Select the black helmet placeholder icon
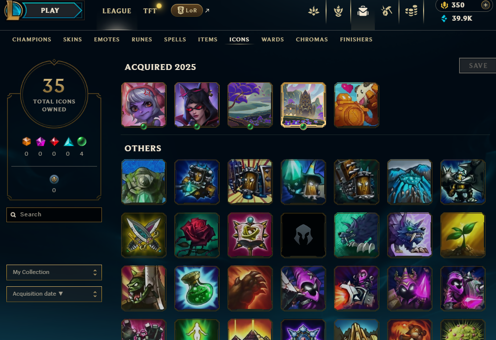496x340 pixels. (x=303, y=235)
